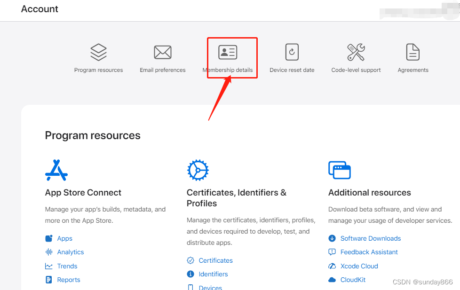Click the Feedback Assistant speech bubble icon

pyautogui.click(x=332, y=252)
